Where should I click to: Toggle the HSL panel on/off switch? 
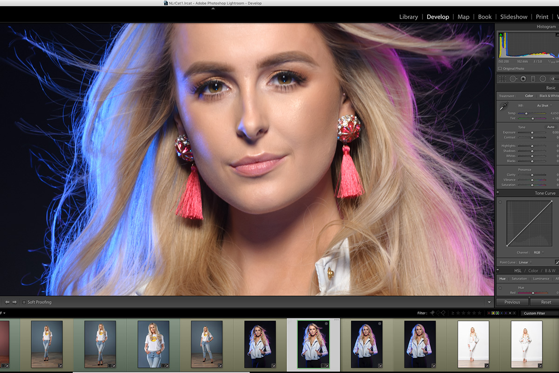point(498,270)
